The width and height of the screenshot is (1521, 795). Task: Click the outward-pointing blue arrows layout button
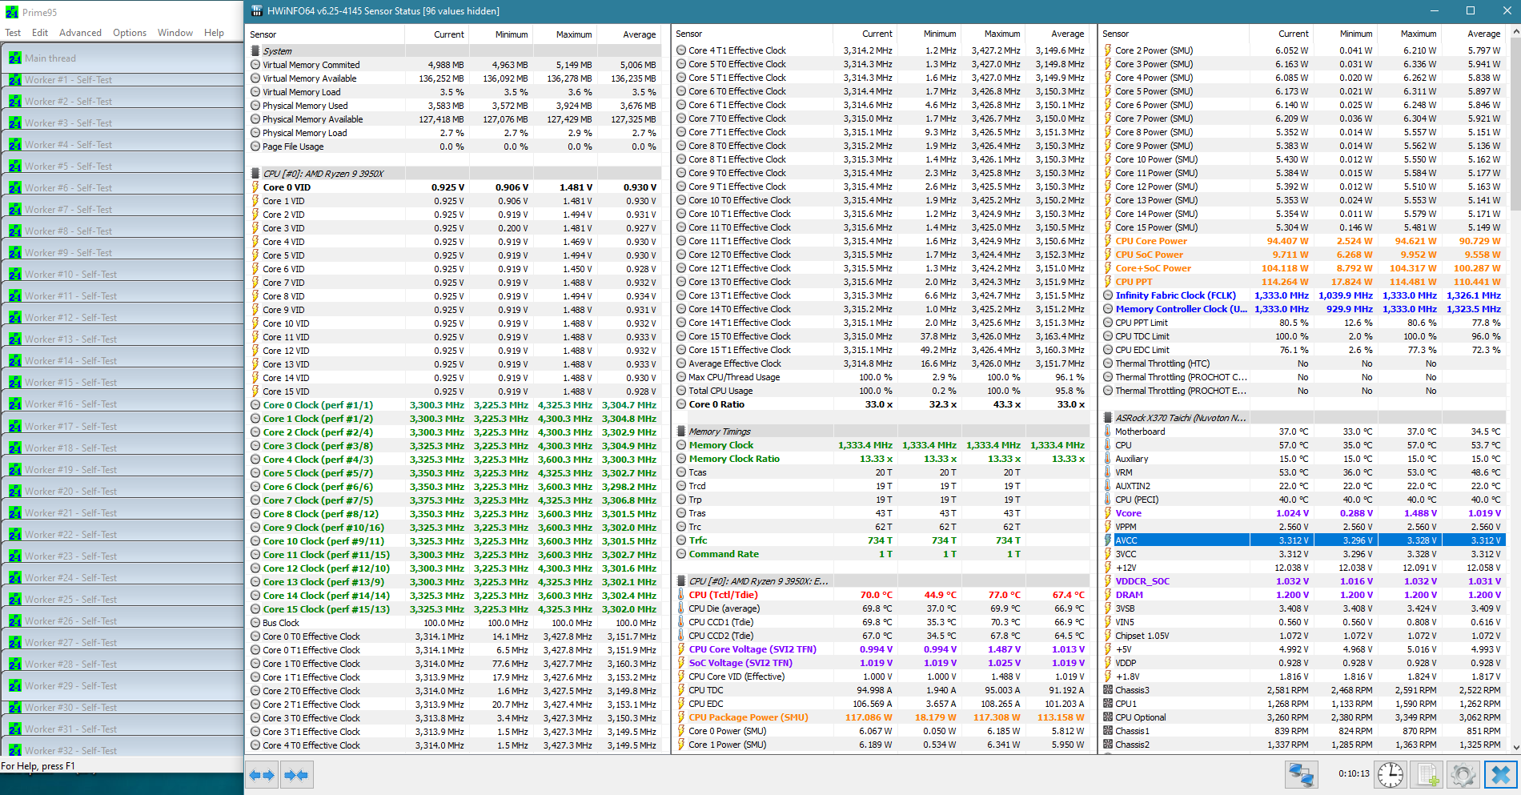(x=262, y=775)
